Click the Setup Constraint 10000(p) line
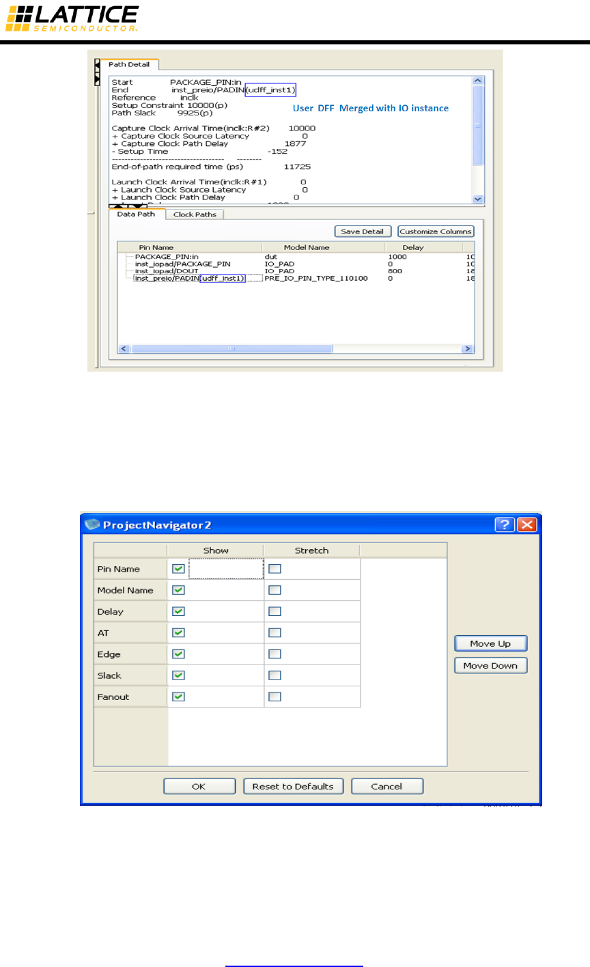This screenshot has height=967, width=590. pyautogui.click(x=169, y=105)
